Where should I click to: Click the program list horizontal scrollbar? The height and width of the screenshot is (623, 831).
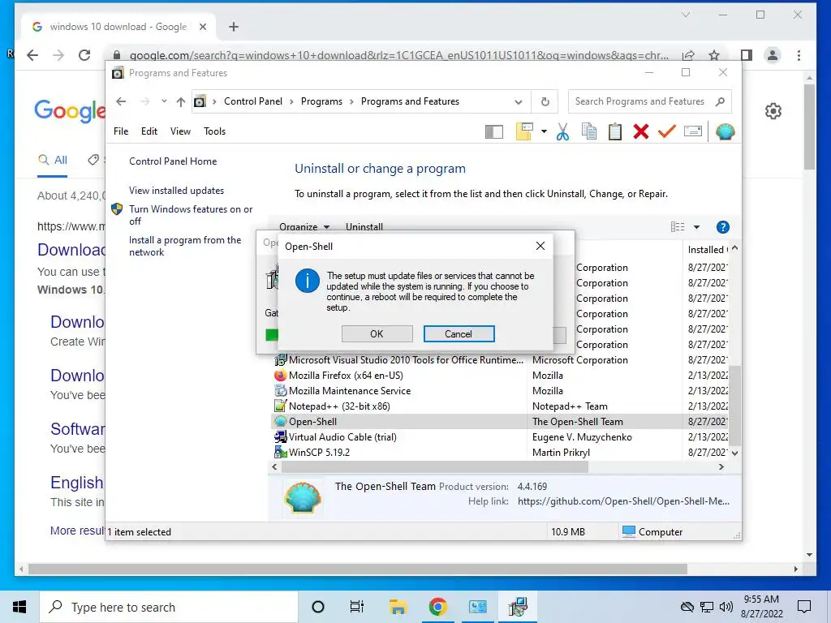[435, 466]
